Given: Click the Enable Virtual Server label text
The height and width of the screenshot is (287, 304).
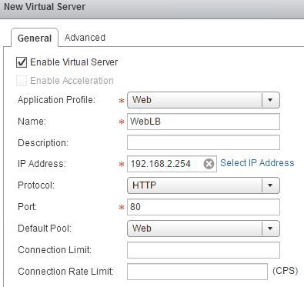Looking at the screenshot, I should click(74, 62).
